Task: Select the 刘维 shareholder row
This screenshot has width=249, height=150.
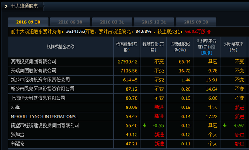Action: (128, 107)
